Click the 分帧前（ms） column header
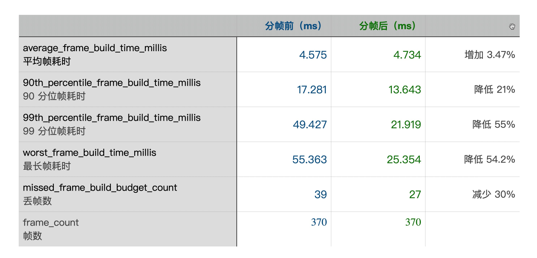 click(293, 26)
